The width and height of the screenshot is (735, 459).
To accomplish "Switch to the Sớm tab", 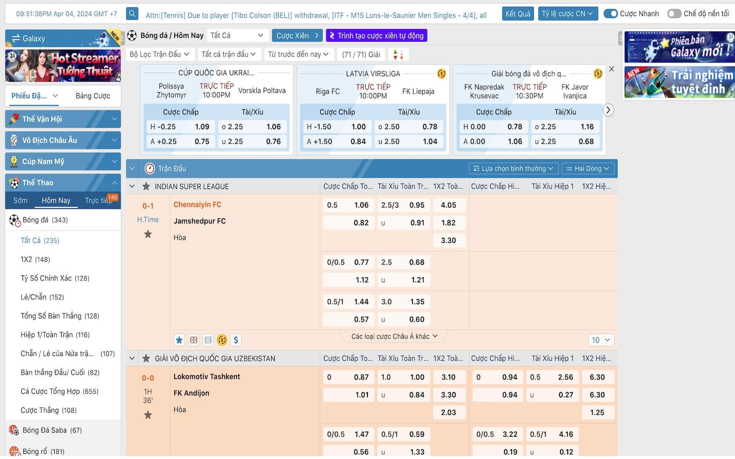I will 20,201.
